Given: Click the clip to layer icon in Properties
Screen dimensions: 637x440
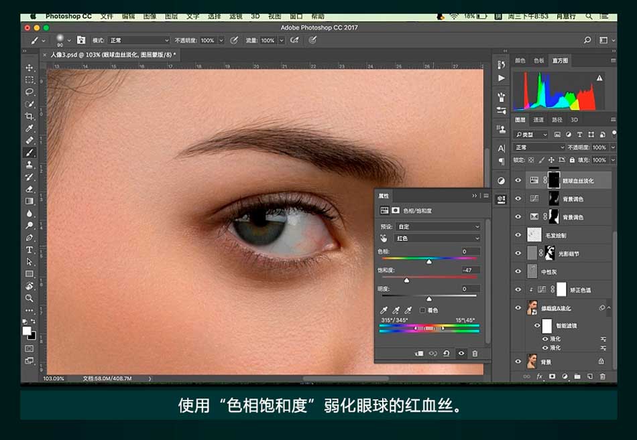Looking at the screenshot, I should coord(419,354).
